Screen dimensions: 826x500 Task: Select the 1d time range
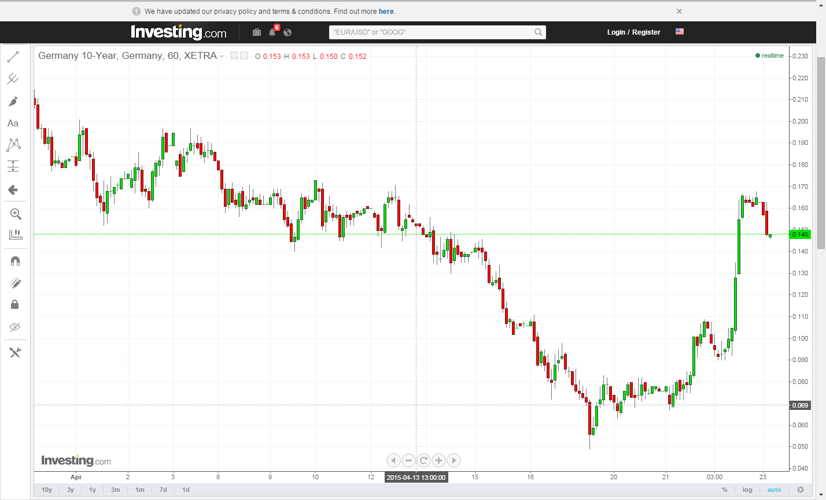click(186, 490)
